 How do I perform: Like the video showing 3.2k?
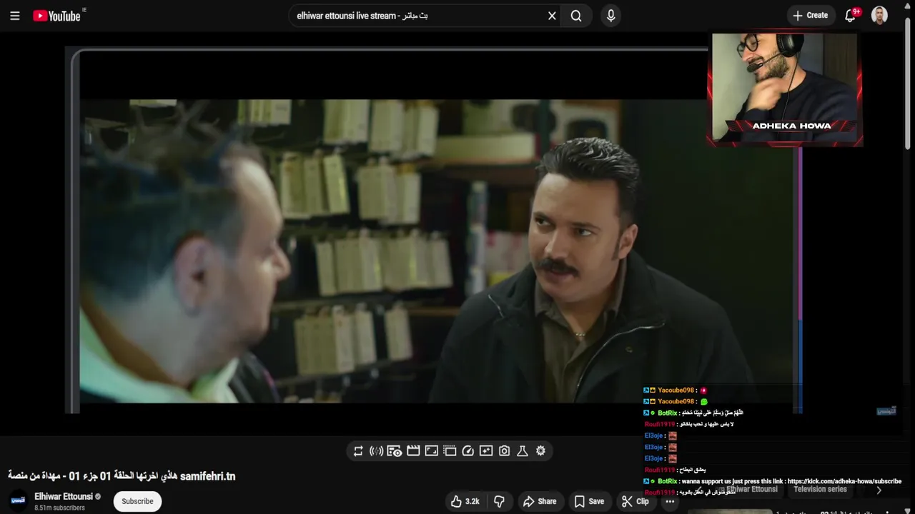[x=465, y=501]
